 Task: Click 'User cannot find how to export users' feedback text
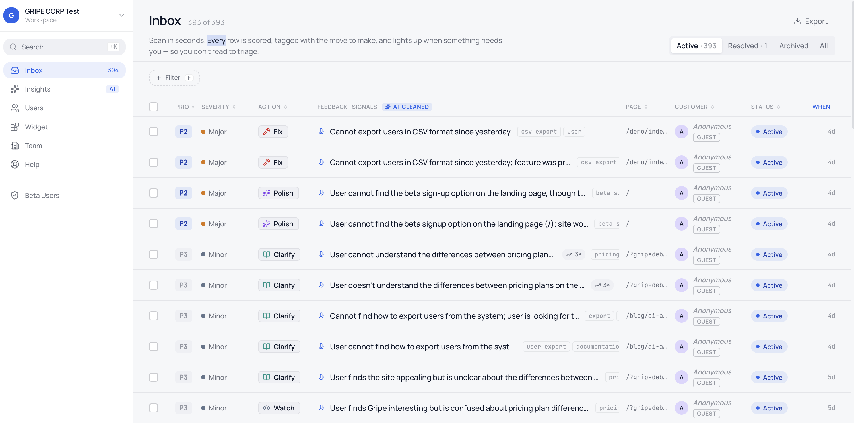tap(421, 346)
